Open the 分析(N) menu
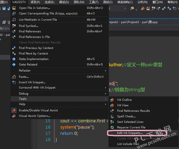179x149 pixels. coord(142,2)
